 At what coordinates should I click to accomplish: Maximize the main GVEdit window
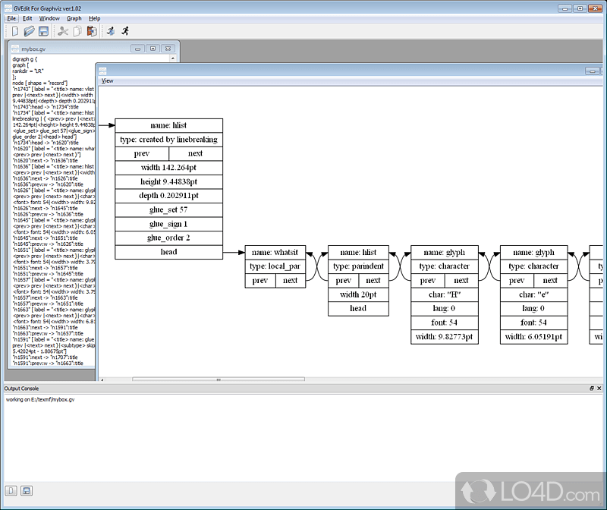point(580,8)
